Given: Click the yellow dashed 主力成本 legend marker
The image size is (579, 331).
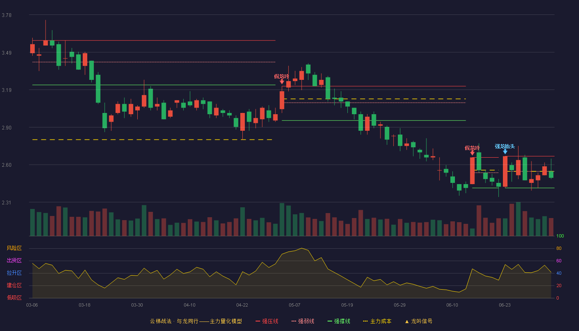Looking at the screenshot, I should click(x=365, y=321).
